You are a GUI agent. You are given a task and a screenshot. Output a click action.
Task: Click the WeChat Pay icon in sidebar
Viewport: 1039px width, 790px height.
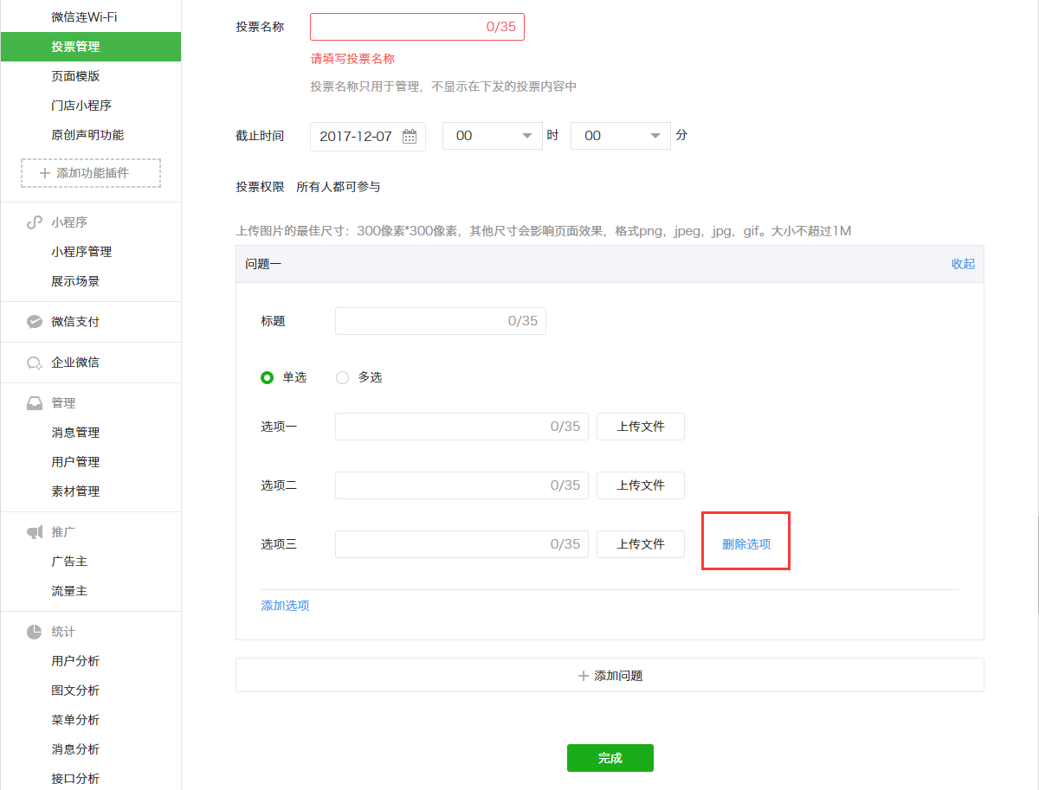[x=35, y=322]
